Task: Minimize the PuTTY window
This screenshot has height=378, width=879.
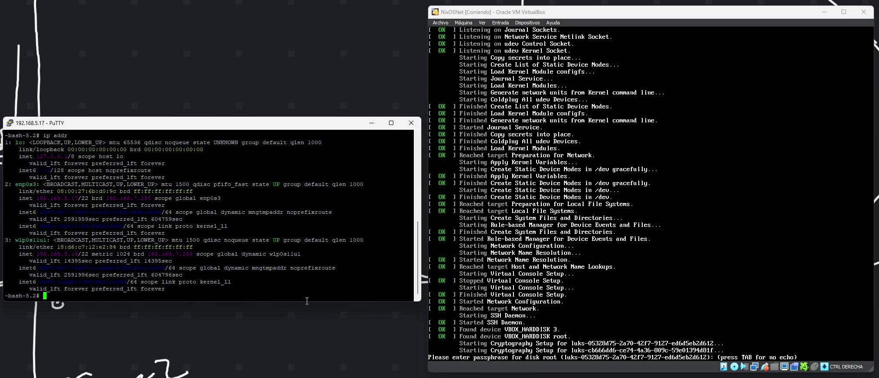Action: tap(372, 123)
